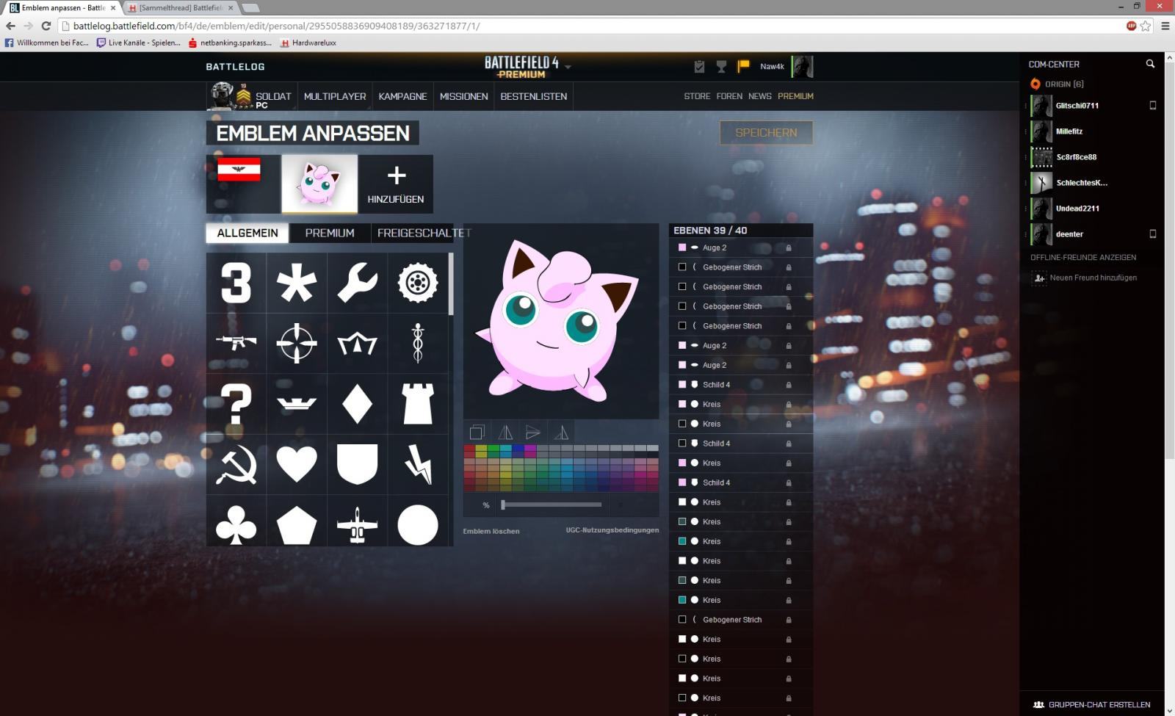Add the asterisk shape to the emblem

297,283
